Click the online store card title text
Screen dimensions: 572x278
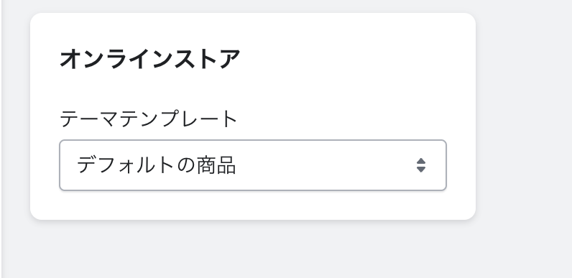[x=150, y=59]
